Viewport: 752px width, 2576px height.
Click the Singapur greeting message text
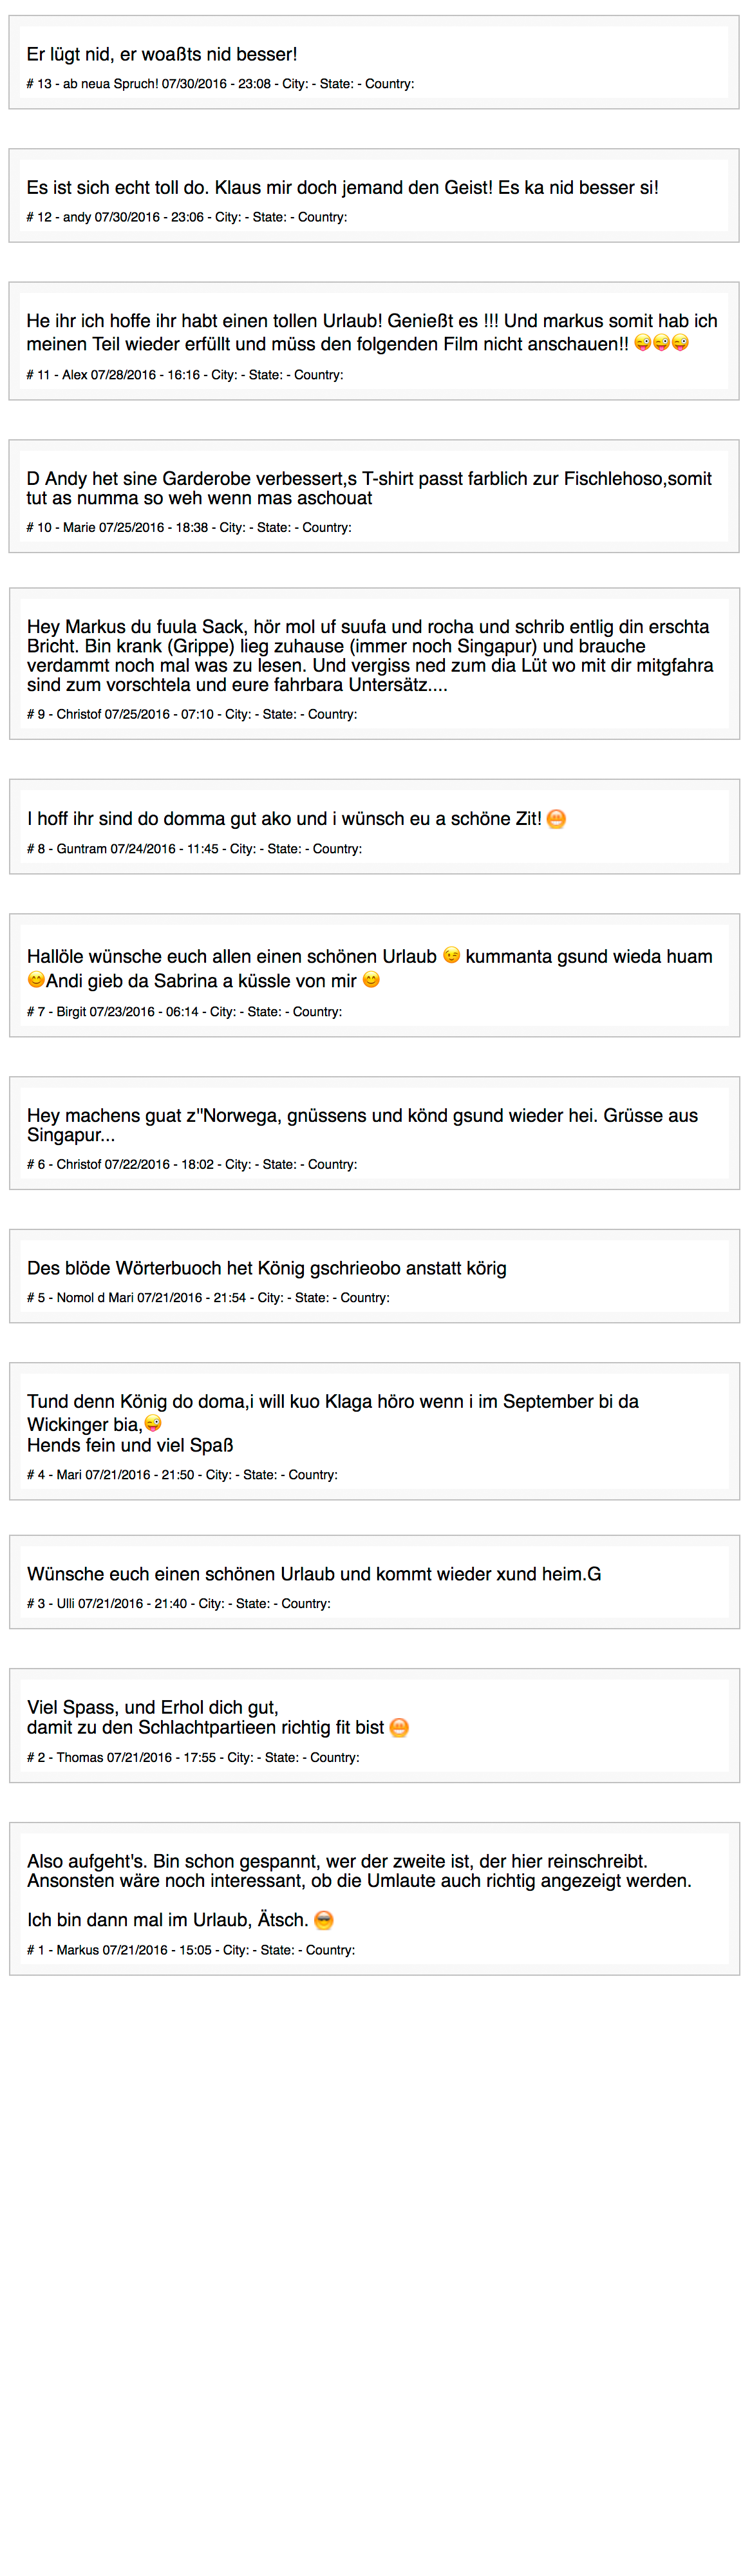click(363, 1125)
